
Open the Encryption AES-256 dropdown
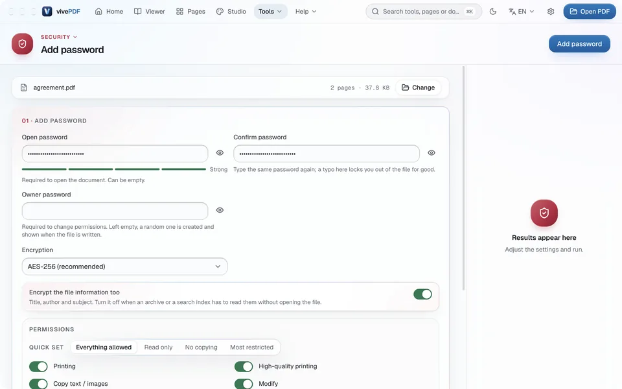(124, 266)
